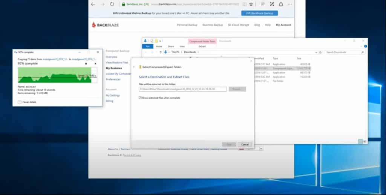Open the Share ribbon tab

tap(171, 46)
